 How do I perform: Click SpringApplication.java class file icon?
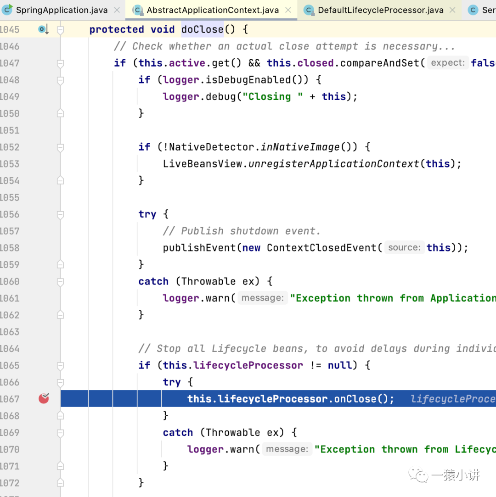7,10
